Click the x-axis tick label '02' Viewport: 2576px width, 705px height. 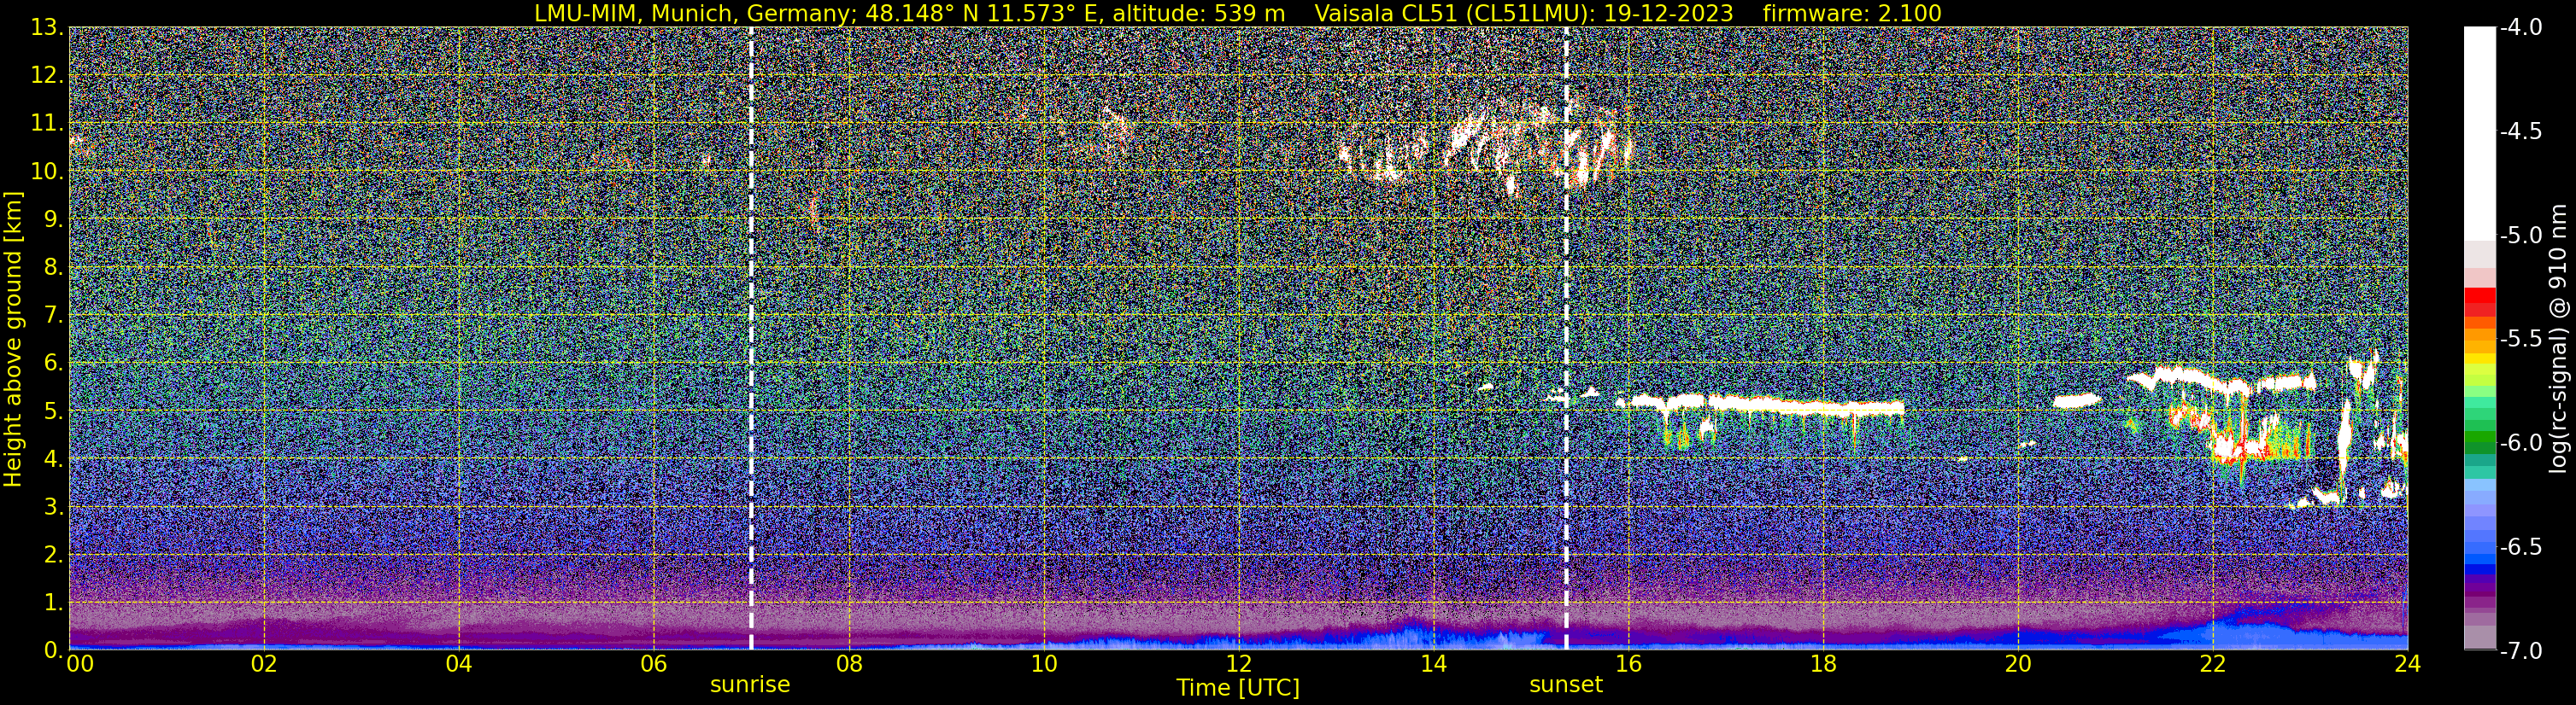coord(264,663)
